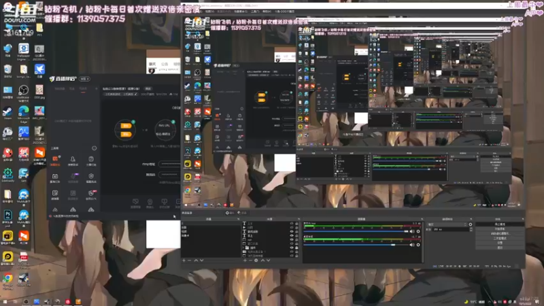Toggle lock of the folder group source

pos(296,248)
